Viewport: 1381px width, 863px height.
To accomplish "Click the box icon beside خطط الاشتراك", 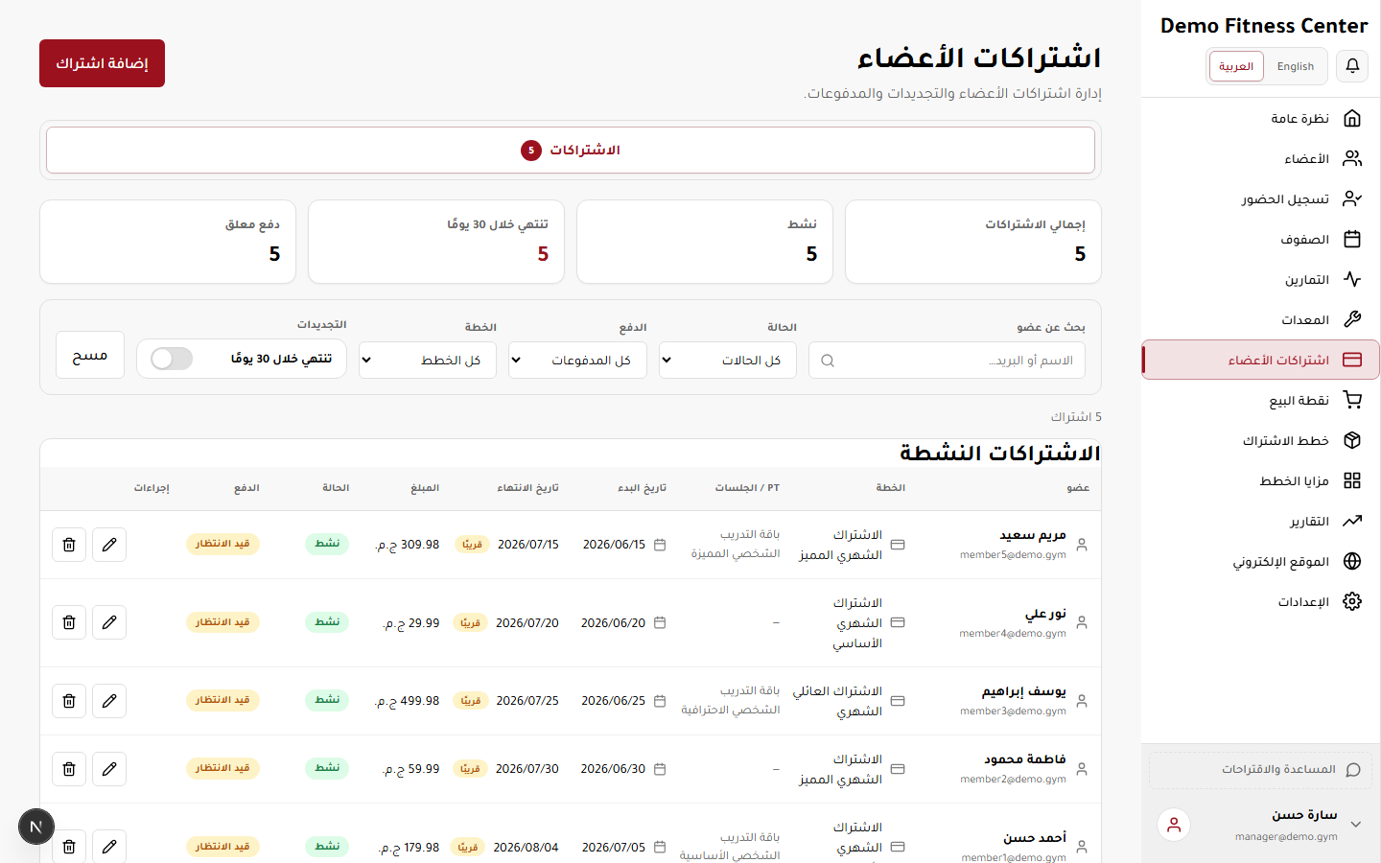I will pyautogui.click(x=1352, y=440).
